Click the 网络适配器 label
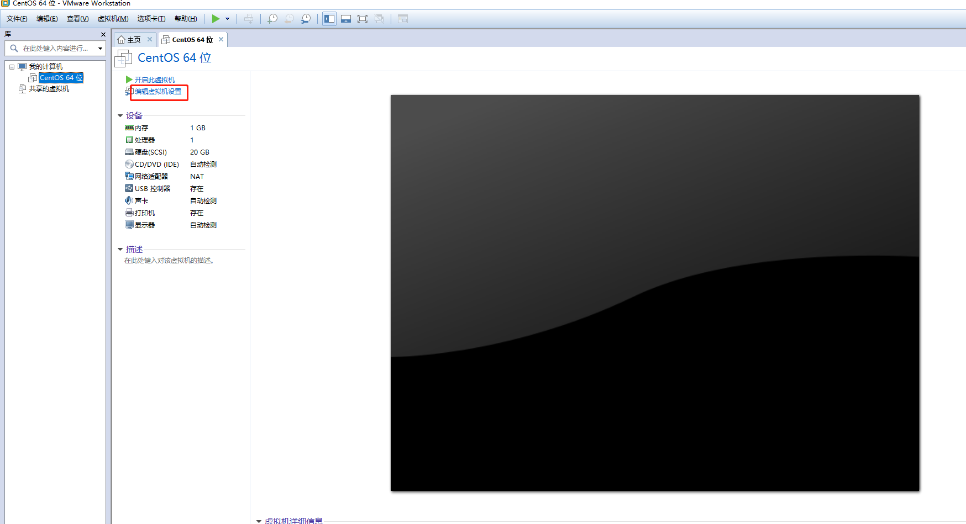The height and width of the screenshot is (524, 966). (x=151, y=176)
